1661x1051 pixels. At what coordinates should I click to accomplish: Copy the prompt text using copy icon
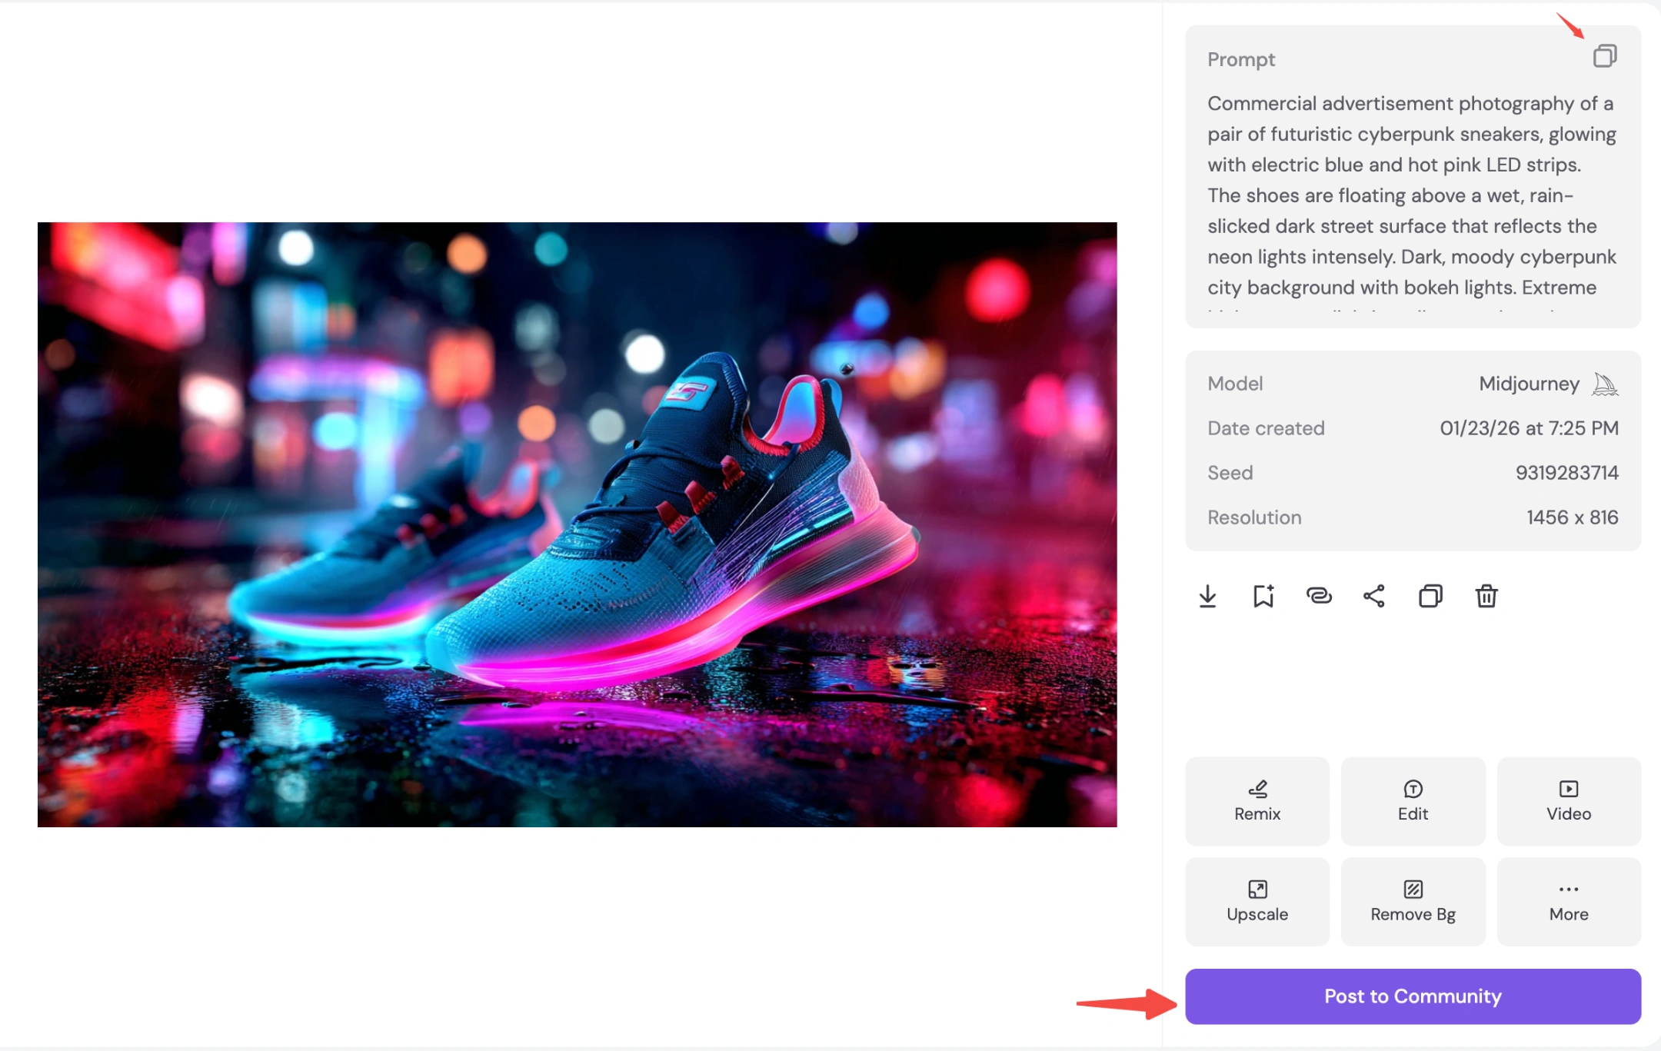(1604, 56)
